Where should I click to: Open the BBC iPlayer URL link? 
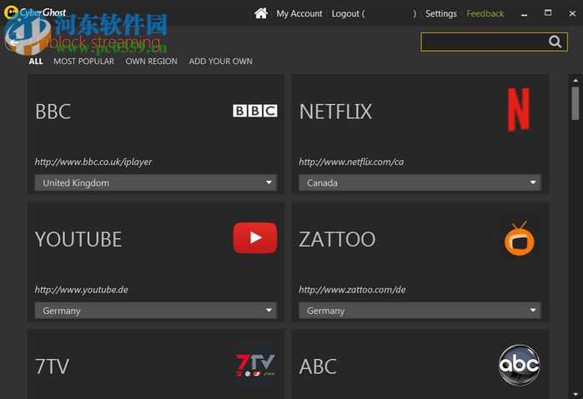click(93, 162)
